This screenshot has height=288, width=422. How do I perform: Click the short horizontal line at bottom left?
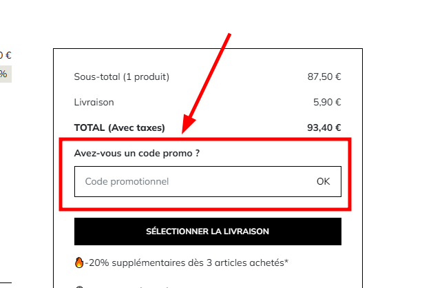5,281
